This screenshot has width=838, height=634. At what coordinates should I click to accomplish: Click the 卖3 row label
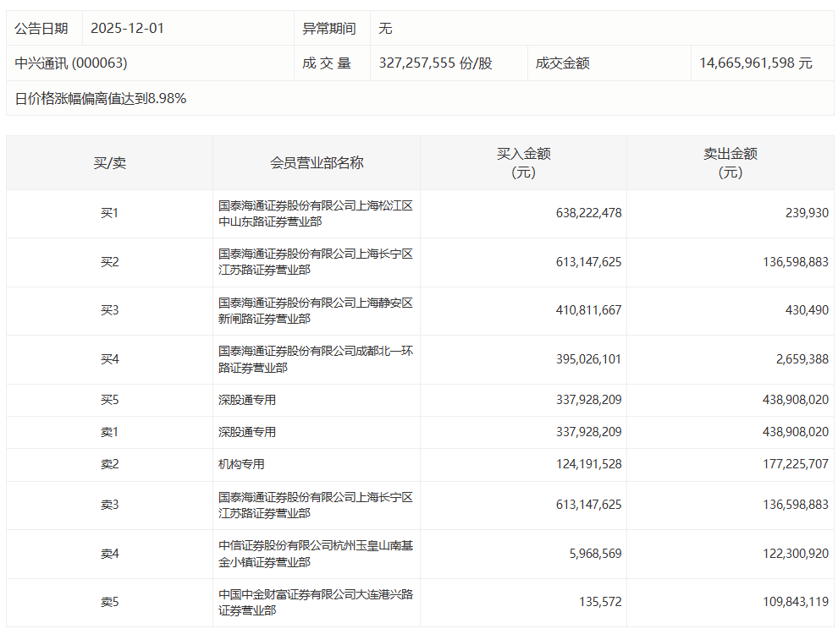click(x=109, y=505)
